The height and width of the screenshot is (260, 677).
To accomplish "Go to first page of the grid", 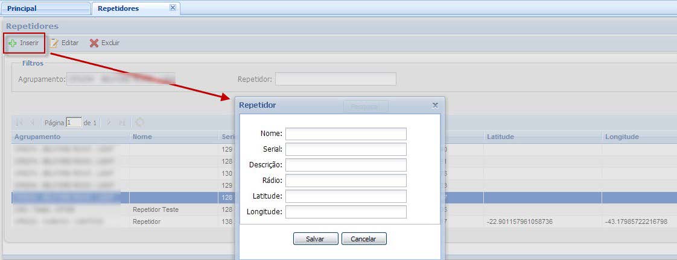I will tap(19, 123).
